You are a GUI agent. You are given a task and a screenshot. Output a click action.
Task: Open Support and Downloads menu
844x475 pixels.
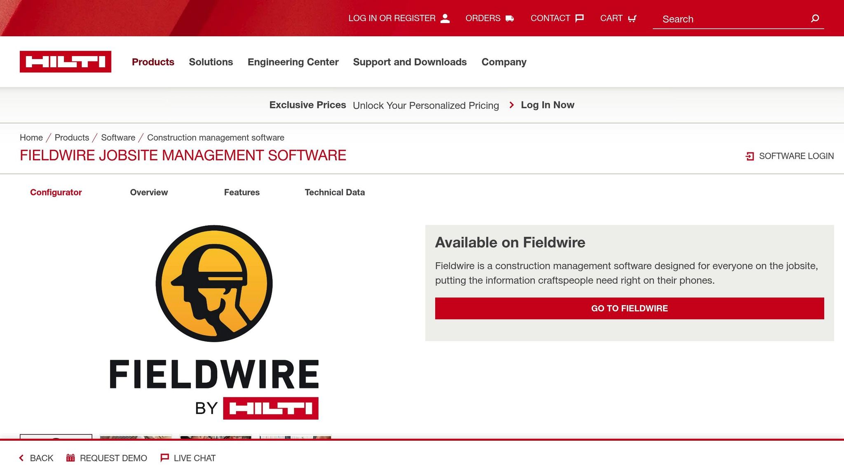point(410,62)
